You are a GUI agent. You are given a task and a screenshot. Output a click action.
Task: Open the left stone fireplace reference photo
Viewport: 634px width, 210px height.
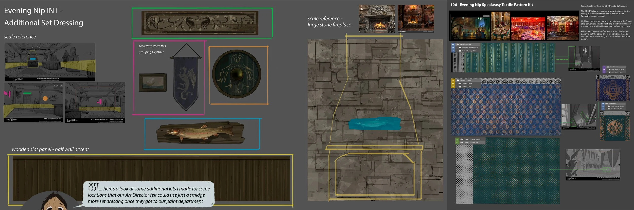(x=377, y=19)
